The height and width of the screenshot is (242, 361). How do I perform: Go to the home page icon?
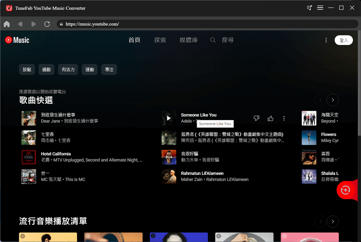coord(7,24)
